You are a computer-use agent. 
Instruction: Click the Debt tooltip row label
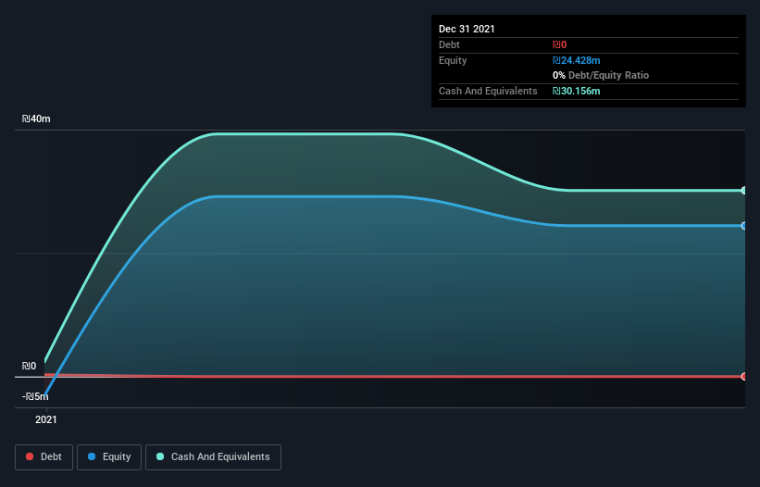[x=449, y=44]
